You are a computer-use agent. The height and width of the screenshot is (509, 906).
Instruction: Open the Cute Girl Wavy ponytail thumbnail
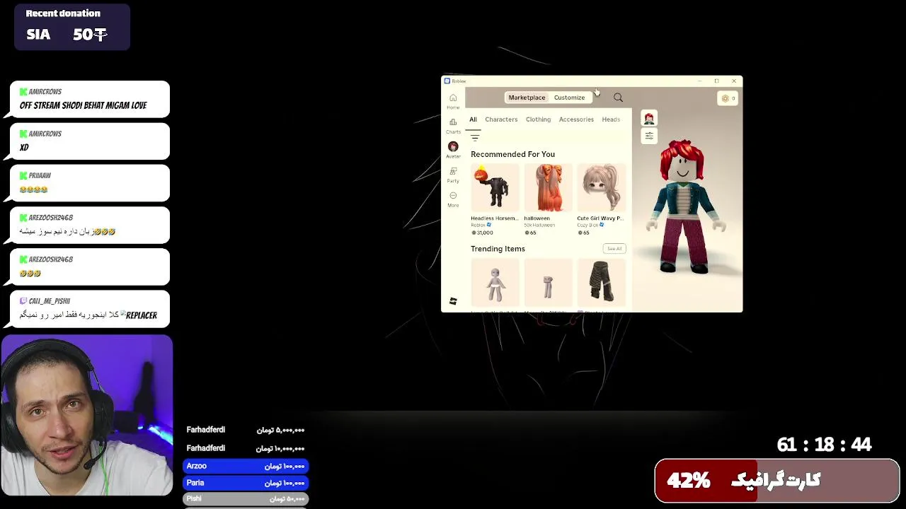pyautogui.click(x=601, y=188)
